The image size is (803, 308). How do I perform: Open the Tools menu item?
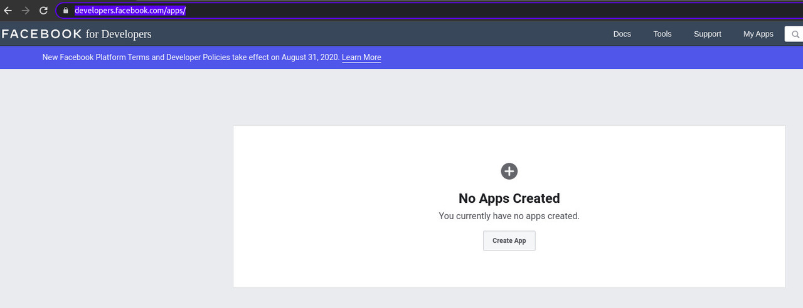pyautogui.click(x=662, y=34)
